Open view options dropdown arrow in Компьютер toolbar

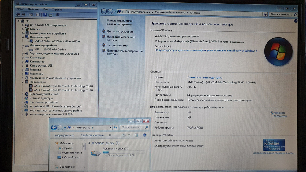coord(129,135)
